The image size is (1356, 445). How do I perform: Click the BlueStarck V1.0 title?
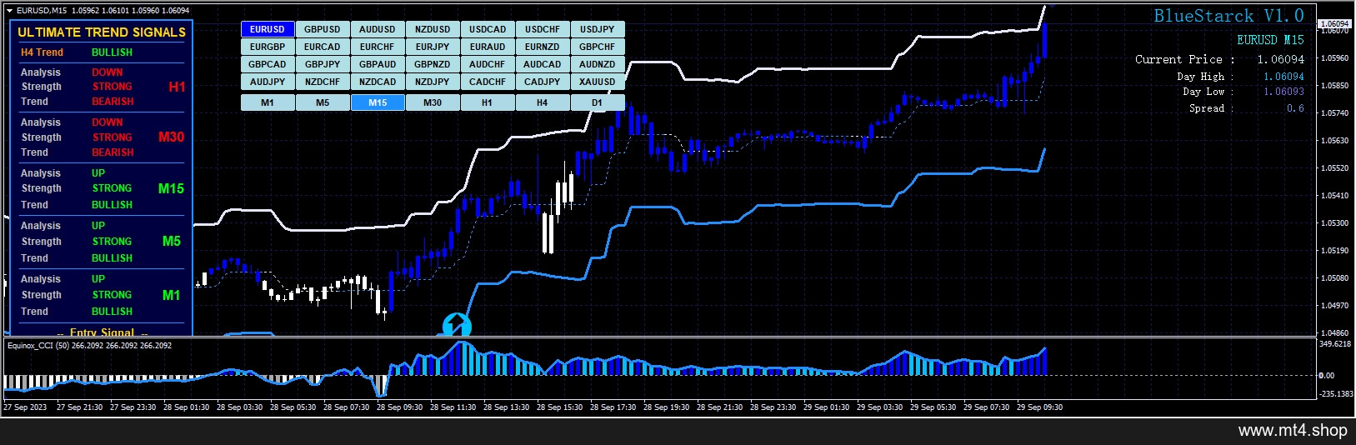click(1228, 16)
